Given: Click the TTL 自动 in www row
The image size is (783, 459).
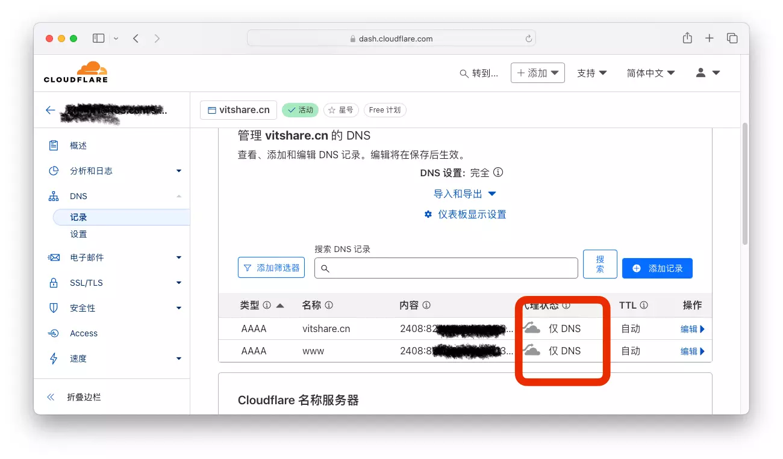Looking at the screenshot, I should coord(631,351).
